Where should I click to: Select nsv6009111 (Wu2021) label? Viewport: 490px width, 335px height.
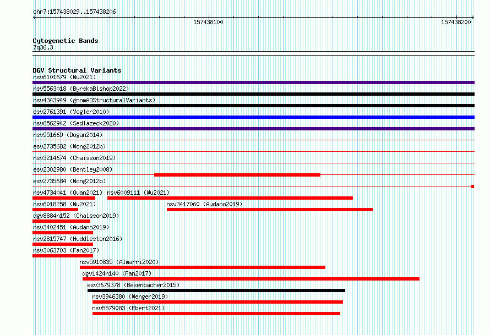[x=138, y=193]
